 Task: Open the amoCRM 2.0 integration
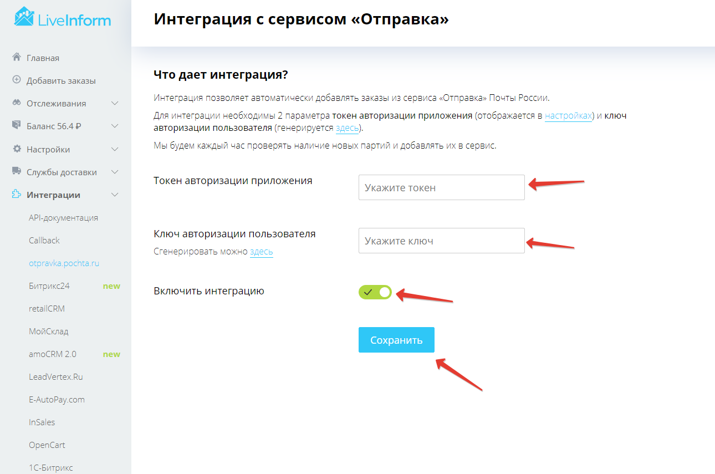[53, 354]
